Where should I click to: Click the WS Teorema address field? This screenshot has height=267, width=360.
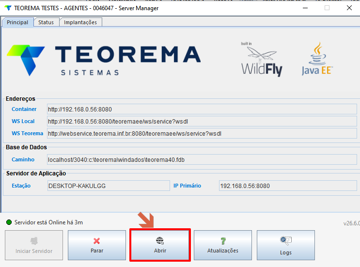(202, 134)
